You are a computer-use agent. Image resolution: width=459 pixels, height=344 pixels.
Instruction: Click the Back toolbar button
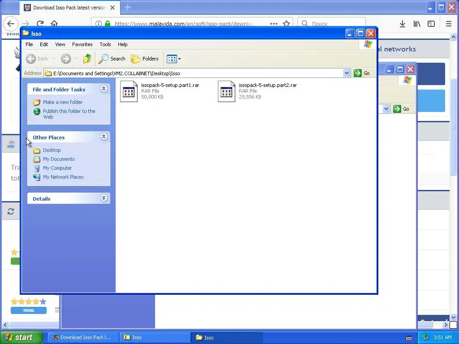(37, 59)
